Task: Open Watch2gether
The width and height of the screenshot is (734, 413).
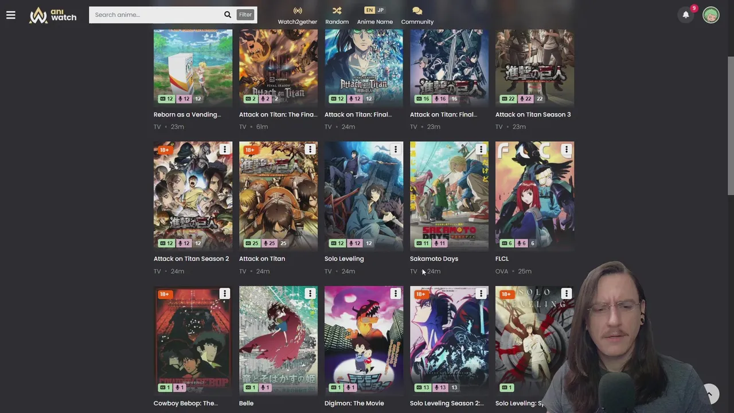Action: pos(298,16)
